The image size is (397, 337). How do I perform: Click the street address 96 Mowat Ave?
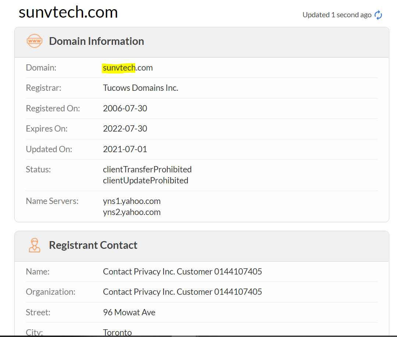click(x=129, y=312)
